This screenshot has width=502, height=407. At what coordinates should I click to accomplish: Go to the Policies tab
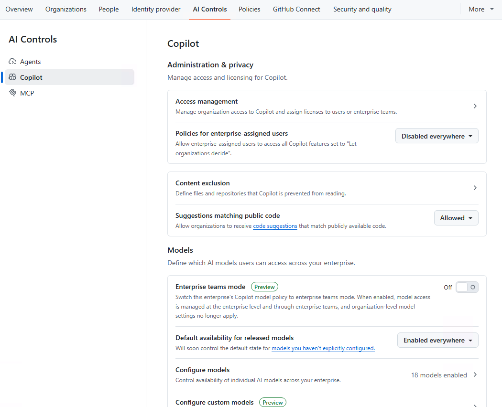pos(250,9)
